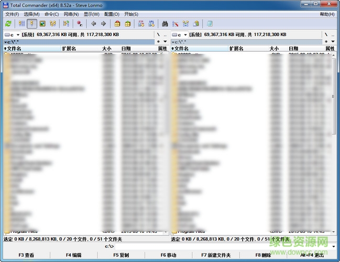
Task: Go to root with left panel backslash button
Action: coord(158,35)
